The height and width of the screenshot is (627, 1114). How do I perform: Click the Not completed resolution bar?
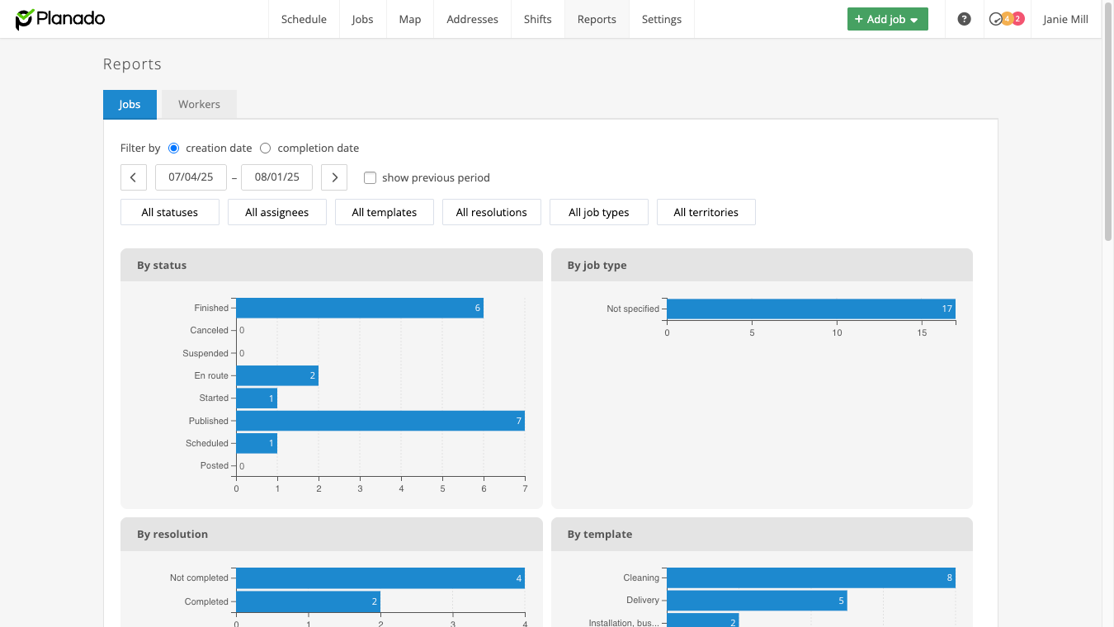(x=380, y=578)
